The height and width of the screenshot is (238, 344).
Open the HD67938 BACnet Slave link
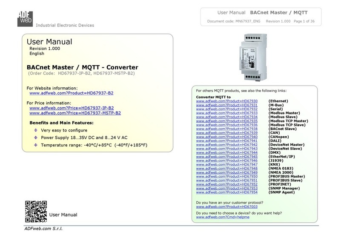227,129
